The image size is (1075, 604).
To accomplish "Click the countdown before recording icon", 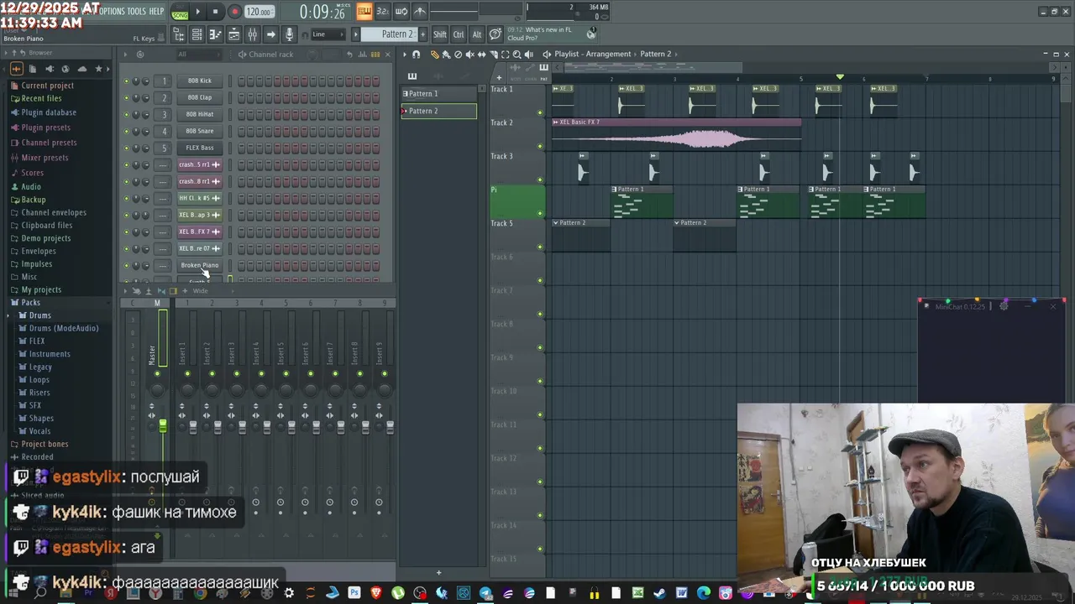I will (382, 12).
